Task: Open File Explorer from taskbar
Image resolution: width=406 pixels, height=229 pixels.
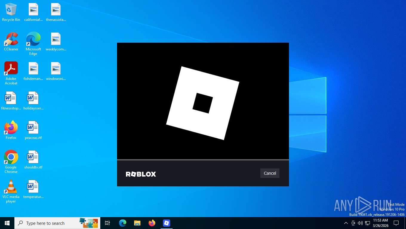Action: [x=137, y=223]
